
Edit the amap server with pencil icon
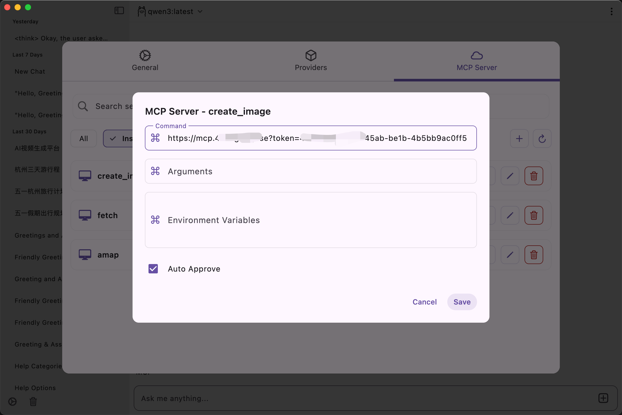[510, 255]
